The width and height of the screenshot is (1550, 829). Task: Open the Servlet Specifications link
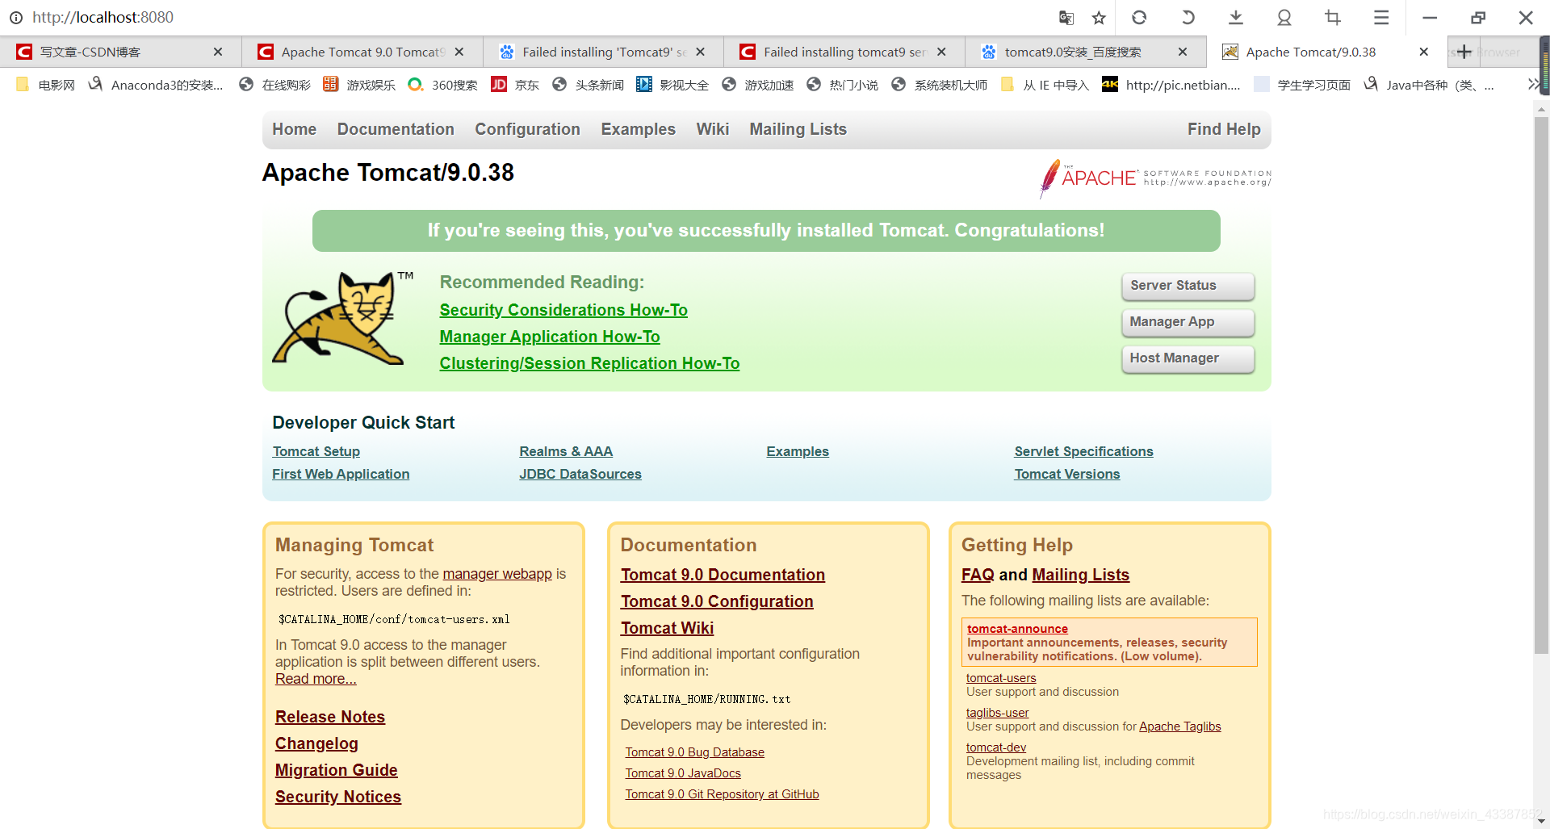[1083, 451]
